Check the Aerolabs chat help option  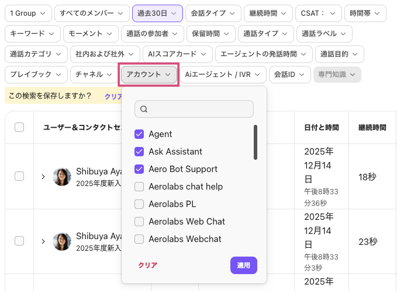[x=139, y=187]
